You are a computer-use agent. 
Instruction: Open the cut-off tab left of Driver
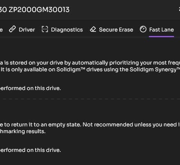point(1,30)
